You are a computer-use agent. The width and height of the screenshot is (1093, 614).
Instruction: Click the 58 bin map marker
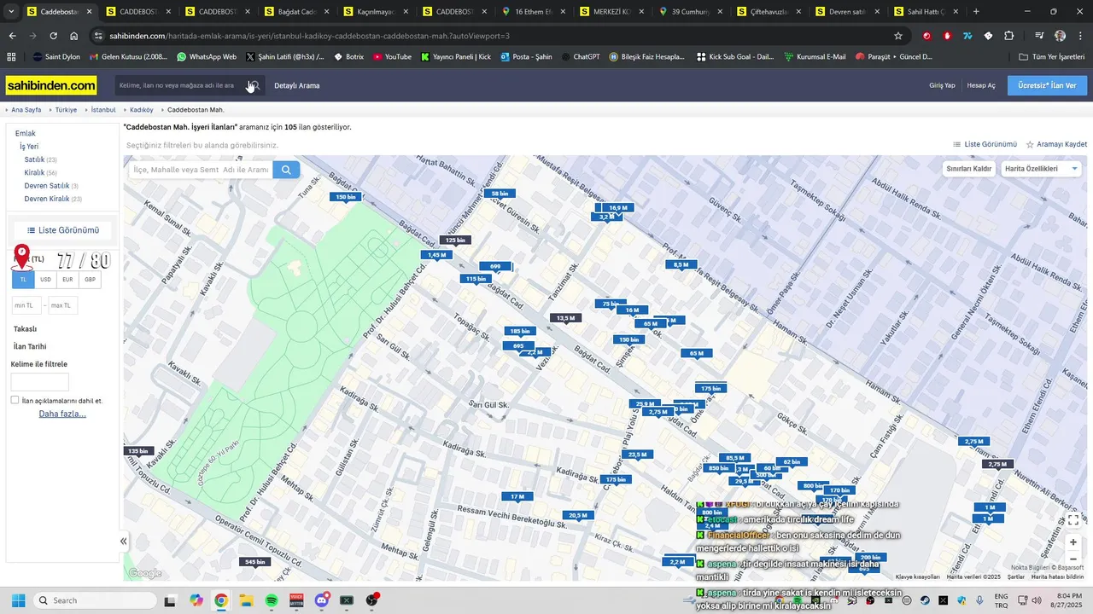500,194
